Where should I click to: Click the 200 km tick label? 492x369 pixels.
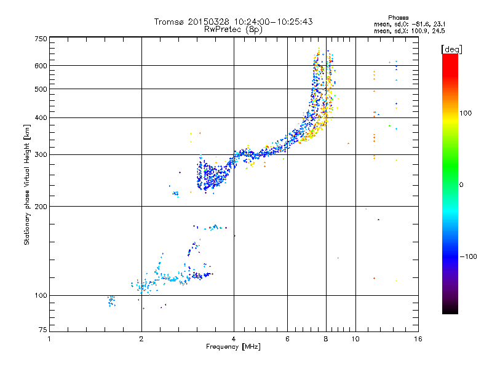pos(41,207)
